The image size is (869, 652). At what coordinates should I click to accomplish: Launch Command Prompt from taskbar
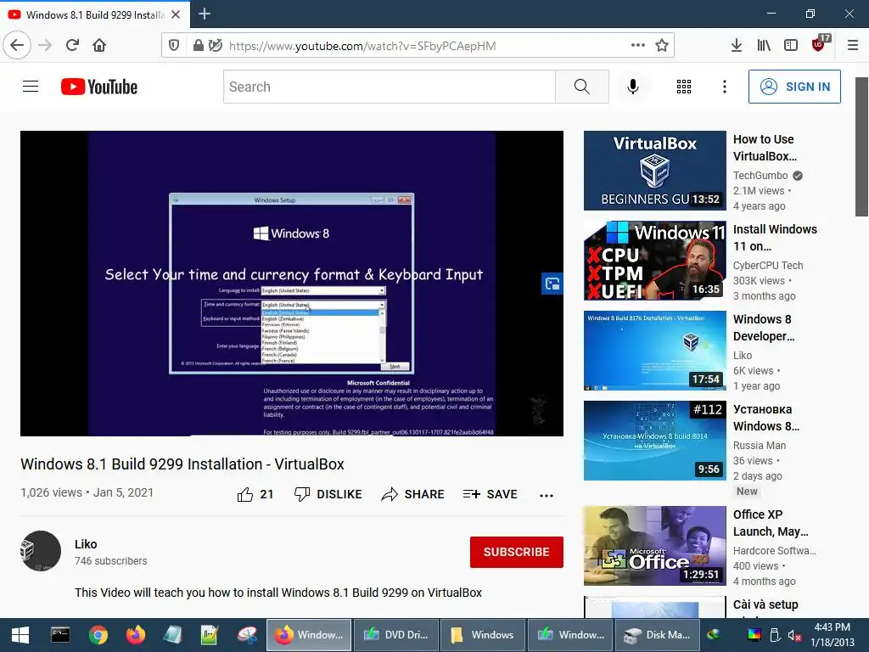[60, 635]
